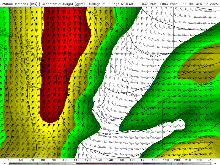This screenshot has width=220, height=165.
Task: Click the '03Z RAP' model run label
Action: [x=149, y=4]
